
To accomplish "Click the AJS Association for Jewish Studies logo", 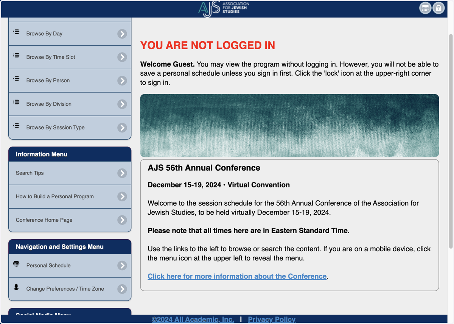I will 224,9.
